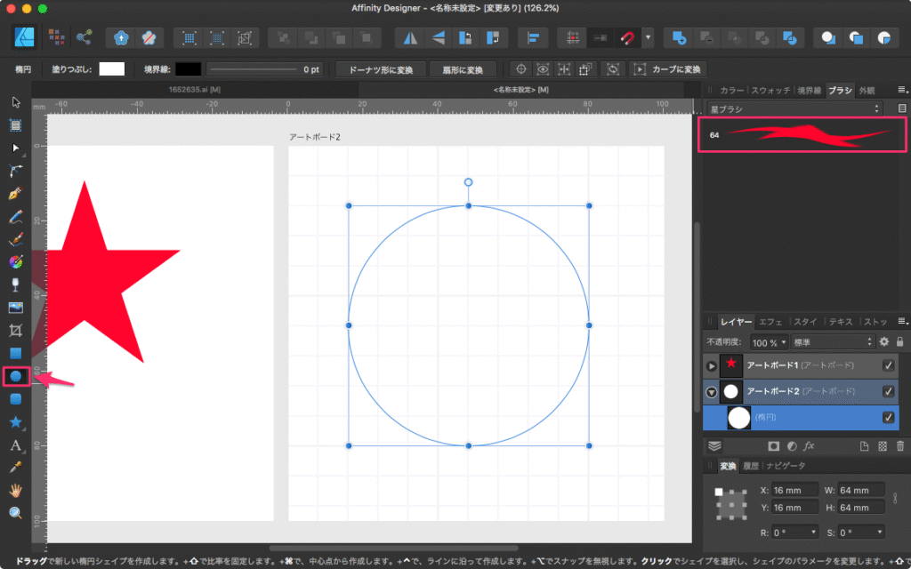Click the ドーナツ形に変換 button
Image resolution: width=911 pixels, height=569 pixels.
point(379,69)
